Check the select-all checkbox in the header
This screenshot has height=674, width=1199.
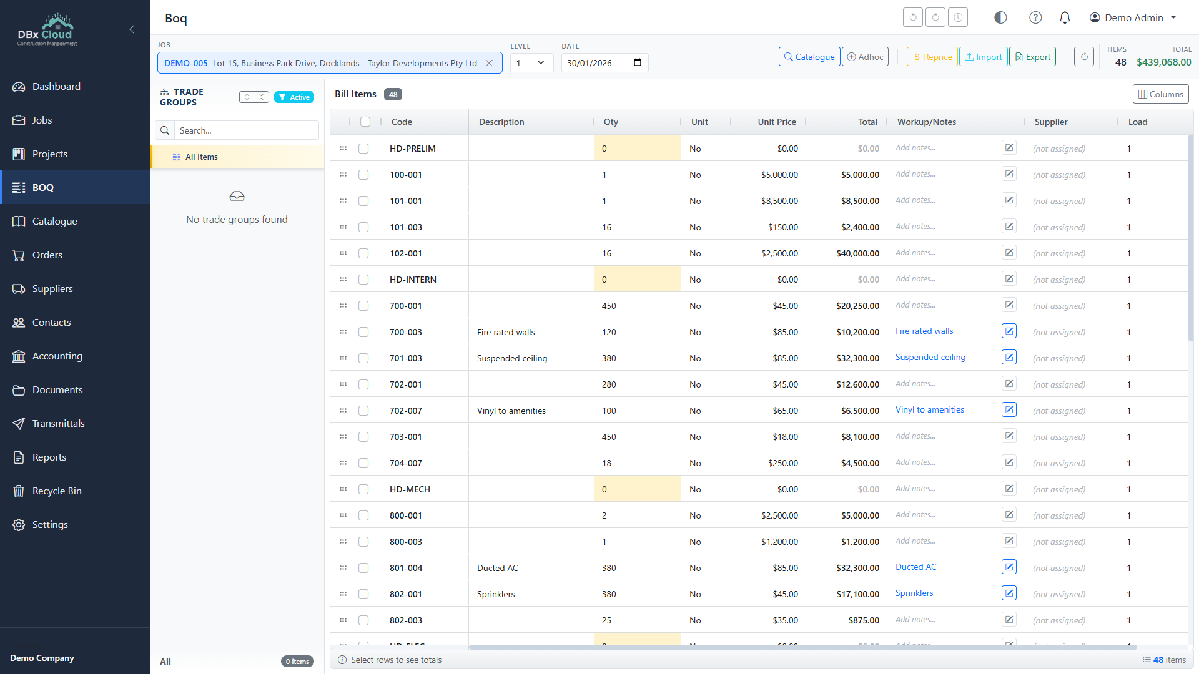[x=365, y=122]
